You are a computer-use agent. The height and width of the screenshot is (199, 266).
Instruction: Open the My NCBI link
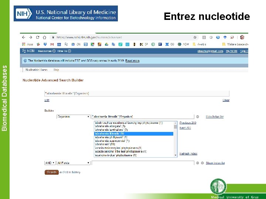click(x=232, y=51)
